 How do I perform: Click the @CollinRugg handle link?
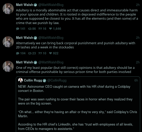coord(57,80)
